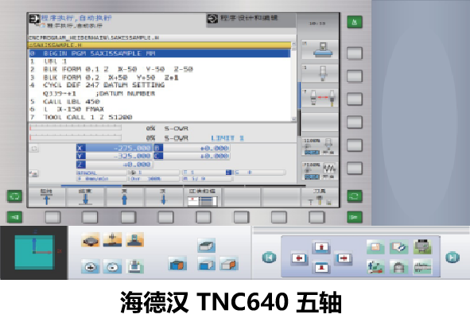The width and height of the screenshot is (470, 322).
Task: Click the red up-arrow panel icon
Action: [321, 247]
